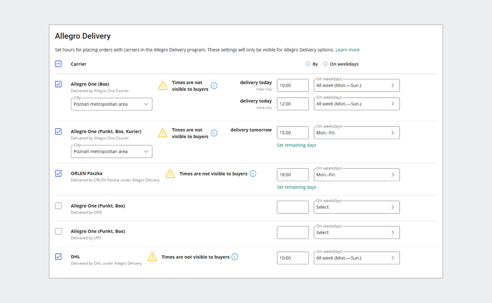Uncheck Allegro One (Punkt, Box, Kurier) checkbox
The image size is (492, 303).
(x=58, y=132)
